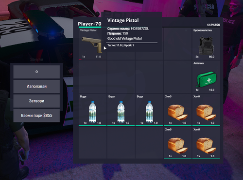This screenshot has width=243, height=180.
Task: Click the Използвай button
Action: (x=36, y=86)
